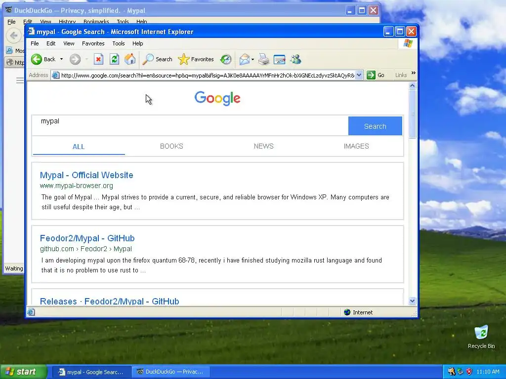Screen dimensions: 506x379
Task: Open the Favorites star toolbar button
Action: pos(196,59)
